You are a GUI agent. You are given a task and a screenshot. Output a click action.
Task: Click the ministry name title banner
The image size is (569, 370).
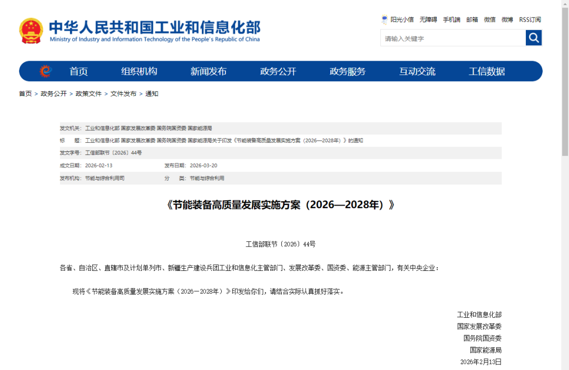click(x=155, y=31)
